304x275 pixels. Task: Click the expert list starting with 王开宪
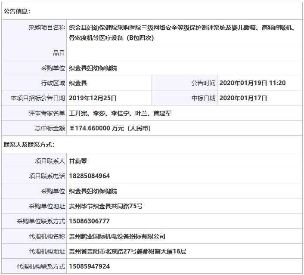(x=120, y=113)
